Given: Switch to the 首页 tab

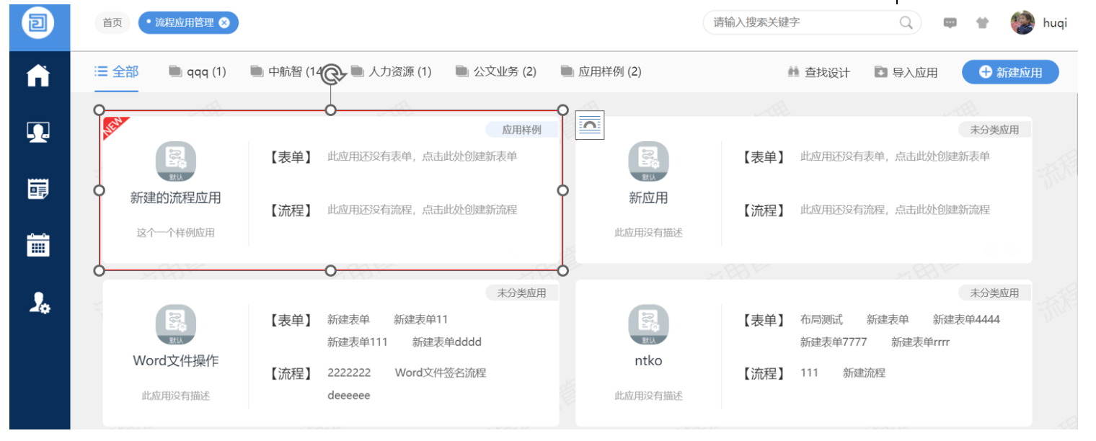Looking at the screenshot, I should click(112, 22).
